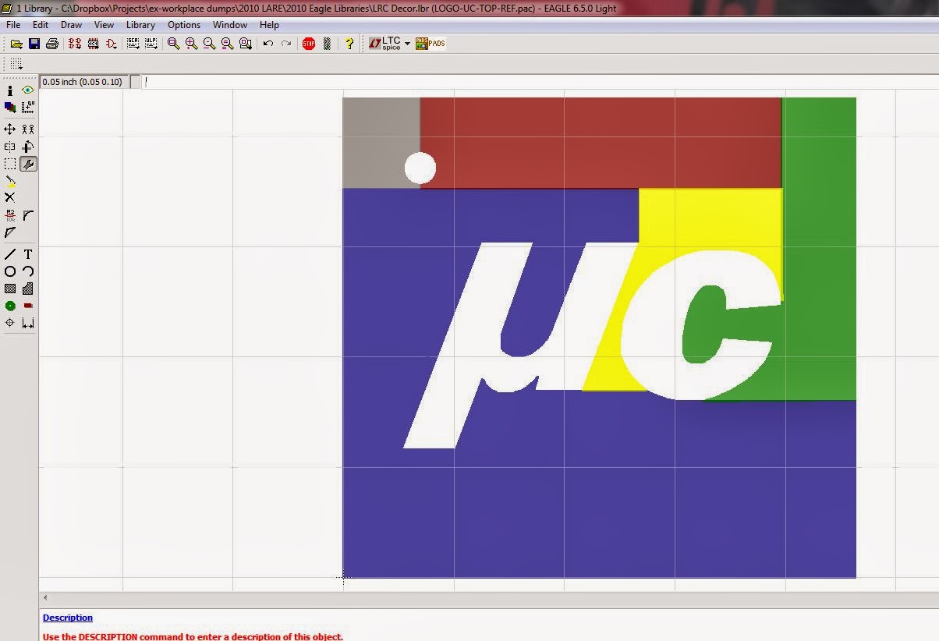
Task: Select the Info tool
Action: 10,90
